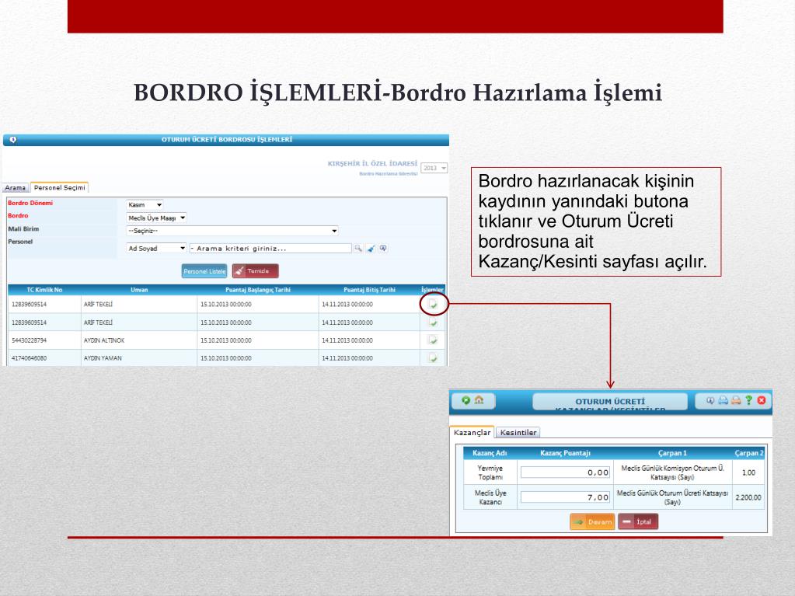Open Bordro dropdown showing Meclis Üye Maaşı
The width and height of the screenshot is (795, 596).
coord(156,218)
